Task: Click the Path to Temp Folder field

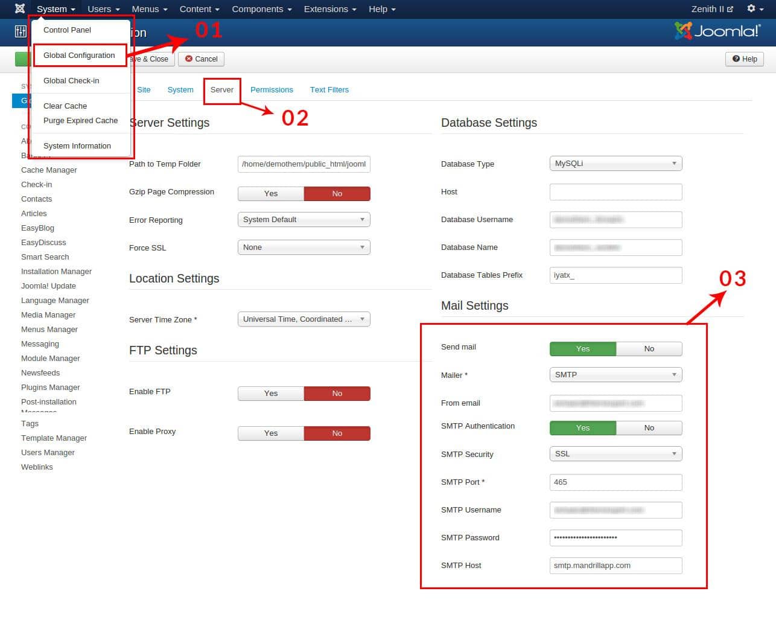Action: pos(304,164)
